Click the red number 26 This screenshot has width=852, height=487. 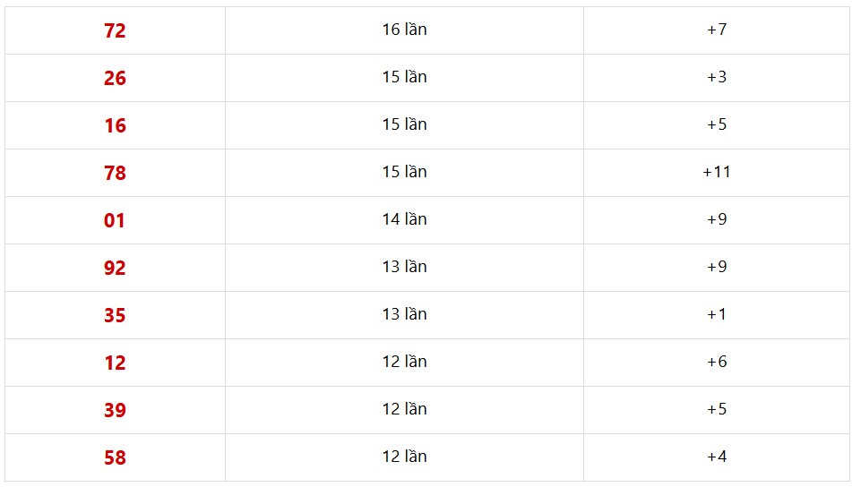115,78
